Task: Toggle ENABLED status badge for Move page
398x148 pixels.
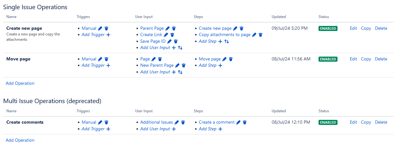Action: click(x=328, y=59)
